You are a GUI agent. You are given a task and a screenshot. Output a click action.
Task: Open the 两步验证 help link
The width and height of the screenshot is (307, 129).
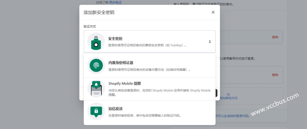coord(115,2)
